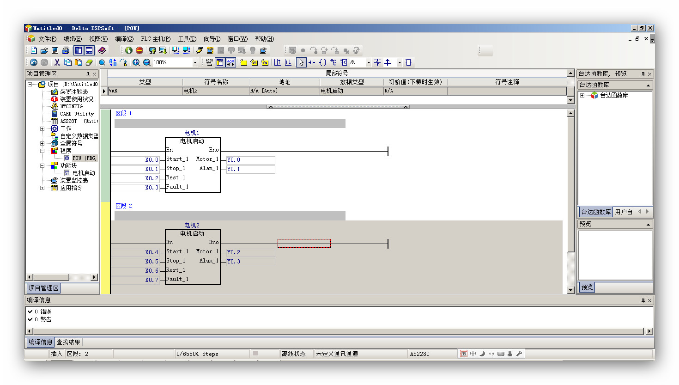Open the 100% zoom level dropdown
Image resolution: width=679 pixels, height=385 pixels.
tap(194, 62)
